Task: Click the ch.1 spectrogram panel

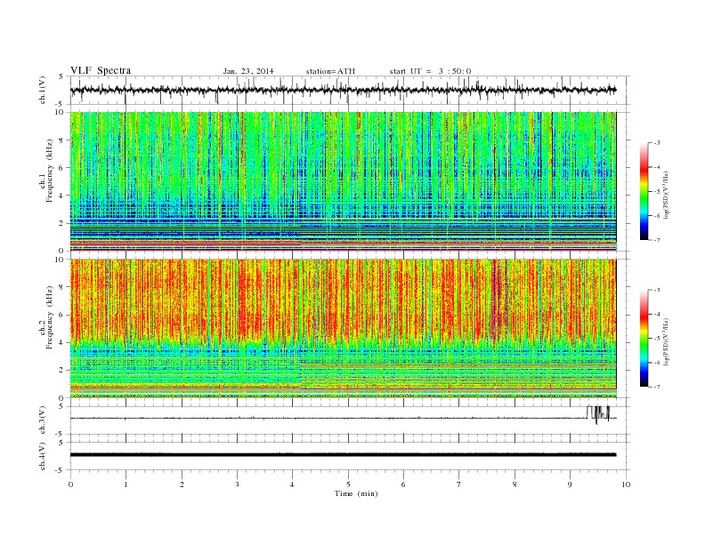Action: click(x=343, y=181)
